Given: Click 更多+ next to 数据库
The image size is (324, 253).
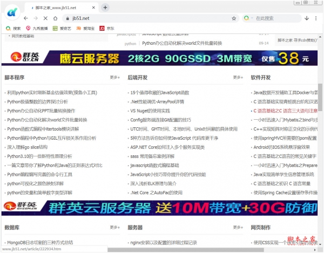Looking at the screenshot, I should click(115, 227).
